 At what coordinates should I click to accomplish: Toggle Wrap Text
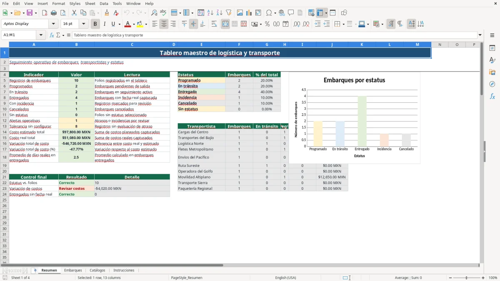tap(214, 24)
